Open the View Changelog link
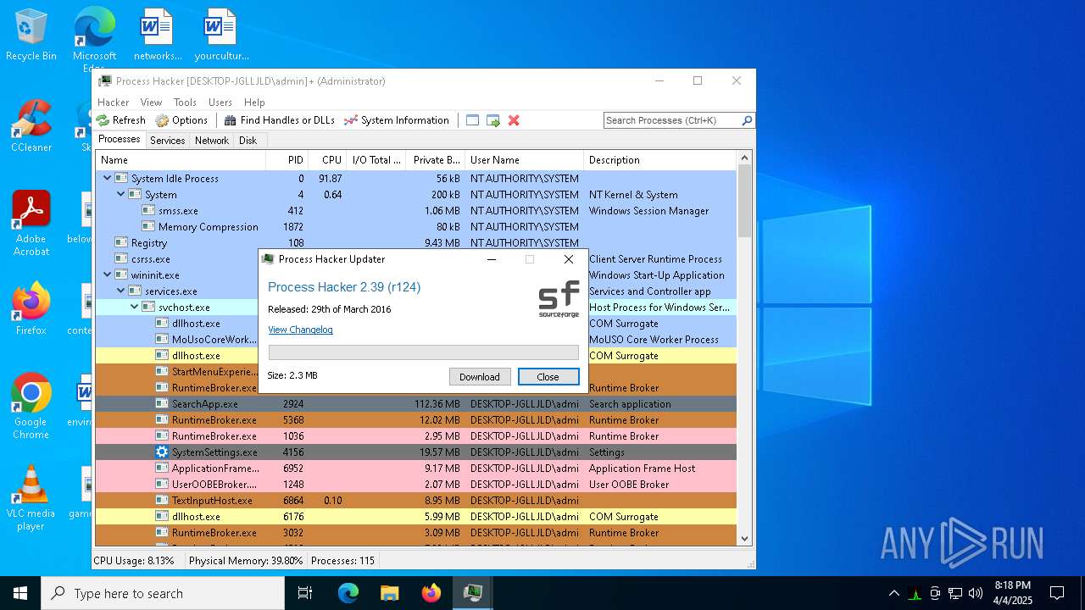Screen dimensions: 1085x610 (300, 330)
